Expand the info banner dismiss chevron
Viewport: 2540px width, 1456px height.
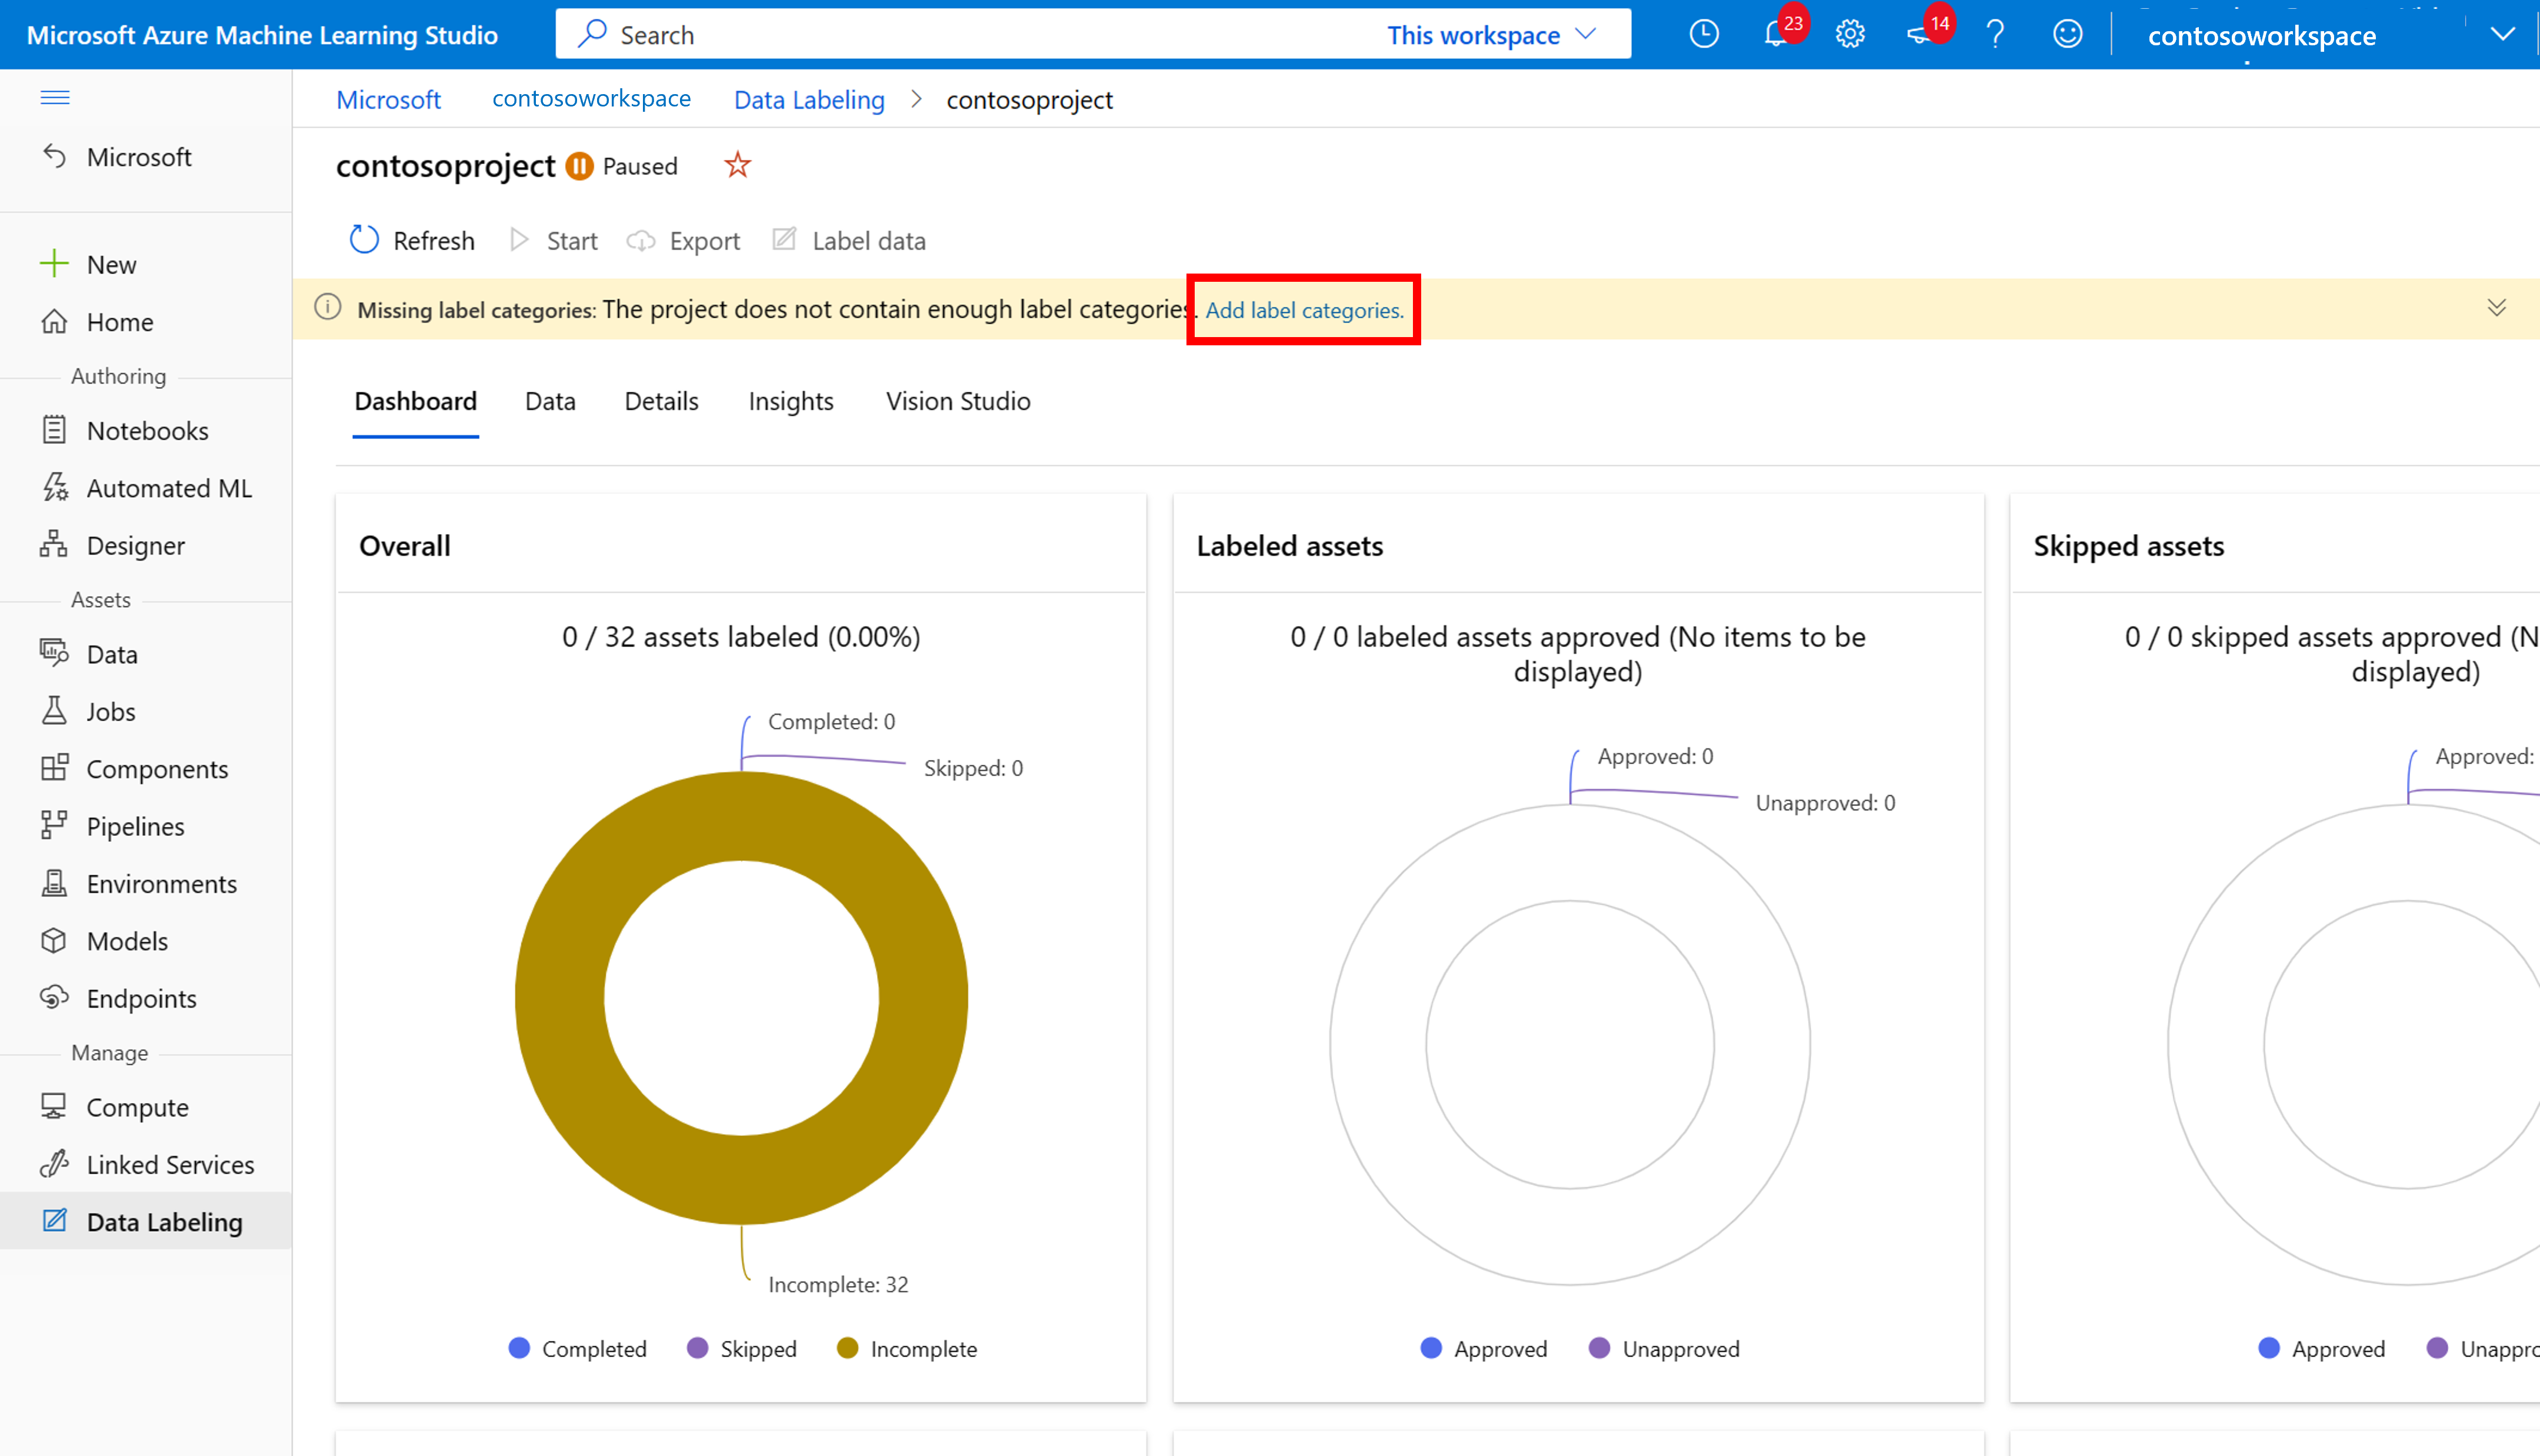[x=2496, y=309]
